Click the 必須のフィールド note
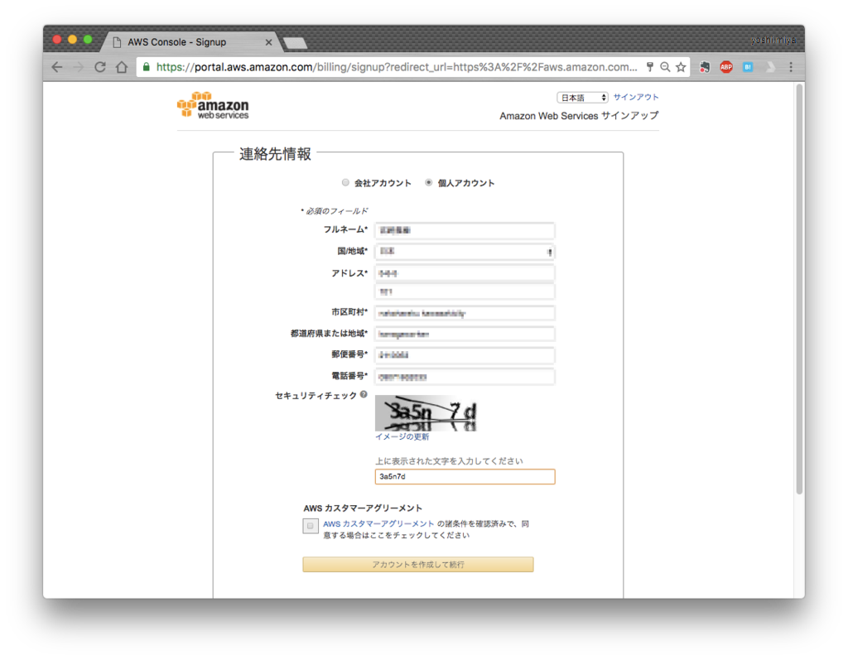 coord(335,211)
